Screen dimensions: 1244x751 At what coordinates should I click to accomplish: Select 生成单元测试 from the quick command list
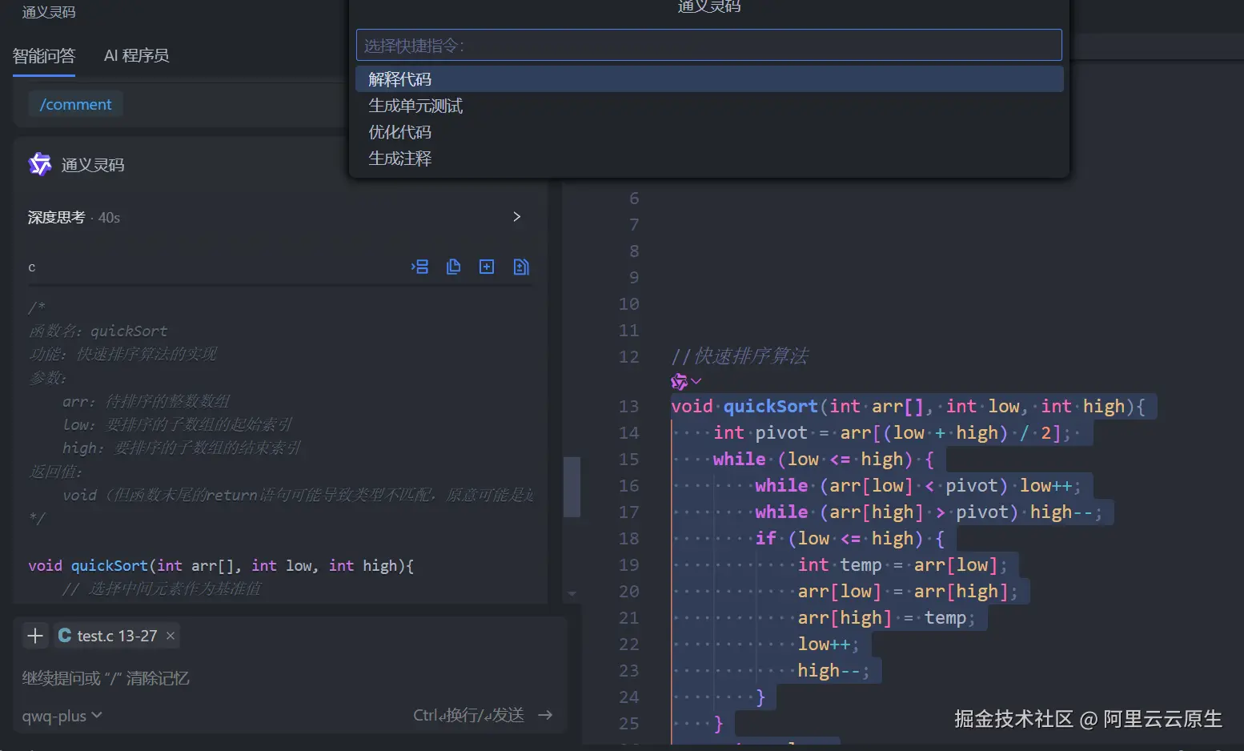709,106
